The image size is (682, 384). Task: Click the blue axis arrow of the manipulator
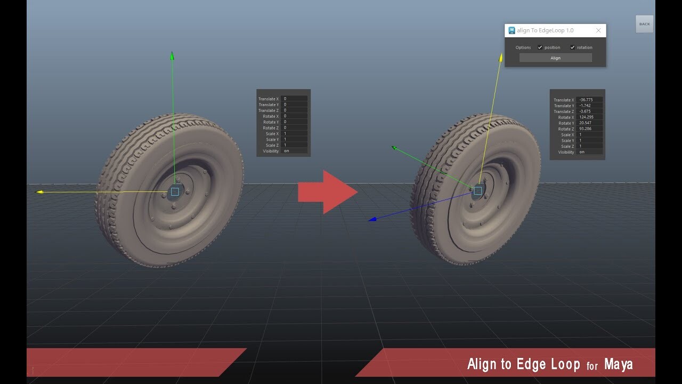pyautogui.click(x=372, y=219)
